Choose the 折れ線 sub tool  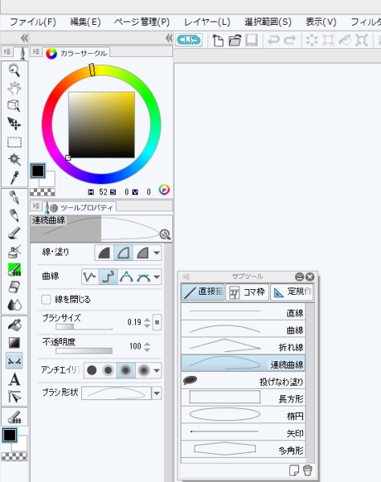pos(243,345)
